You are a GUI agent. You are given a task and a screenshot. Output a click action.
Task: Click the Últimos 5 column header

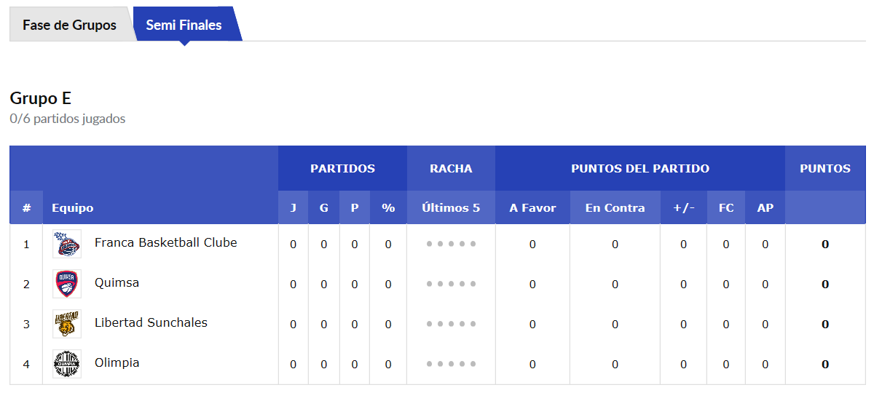point(451,208)
